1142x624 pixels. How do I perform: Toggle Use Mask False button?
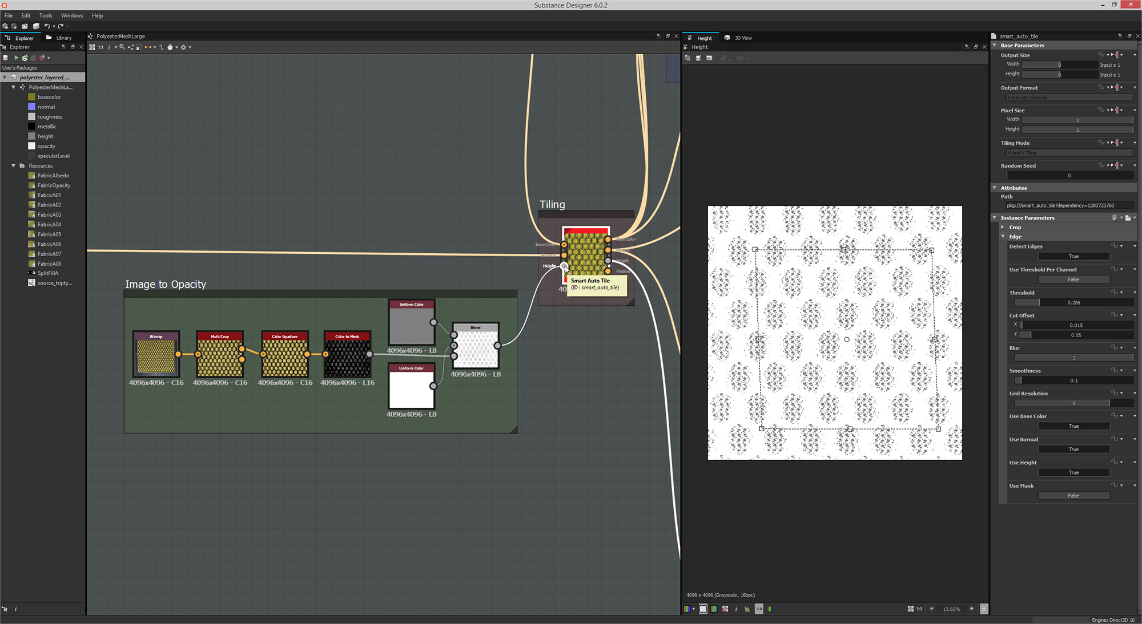pos(1073,496)
